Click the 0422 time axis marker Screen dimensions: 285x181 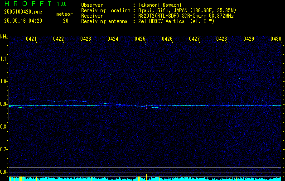58,39
